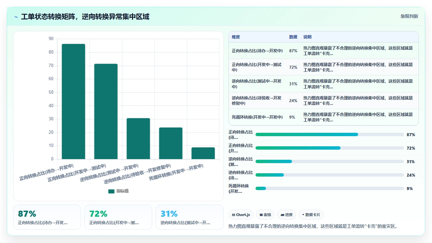Select the 表格 tag chip

point(265,215)
